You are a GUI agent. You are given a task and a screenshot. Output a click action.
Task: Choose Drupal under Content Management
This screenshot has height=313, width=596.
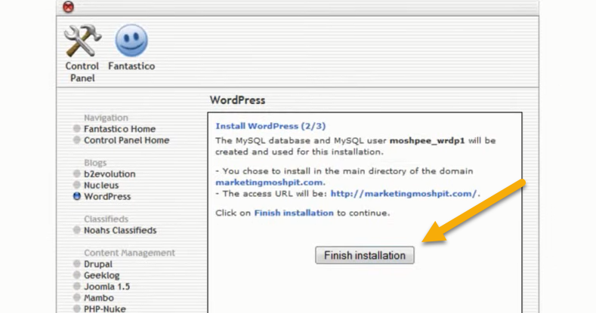point(98,264)
